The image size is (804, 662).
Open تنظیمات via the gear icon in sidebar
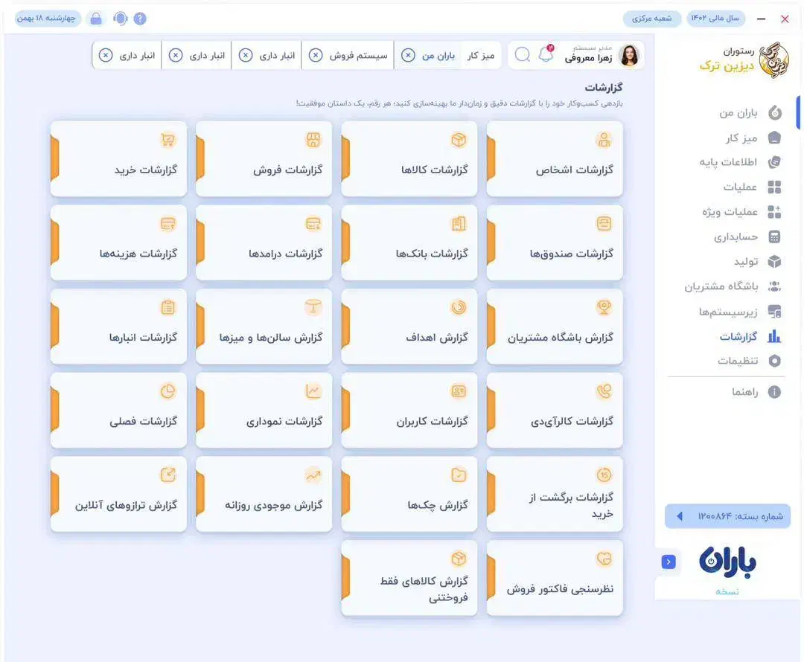[774, 359]
